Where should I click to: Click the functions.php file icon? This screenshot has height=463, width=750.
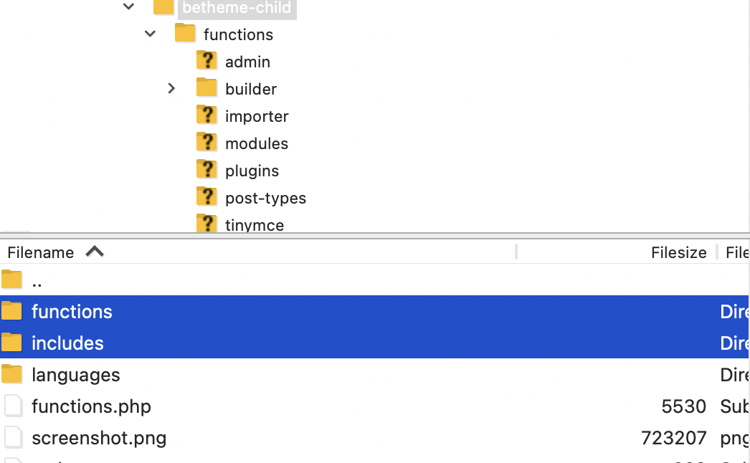(13, 406)
